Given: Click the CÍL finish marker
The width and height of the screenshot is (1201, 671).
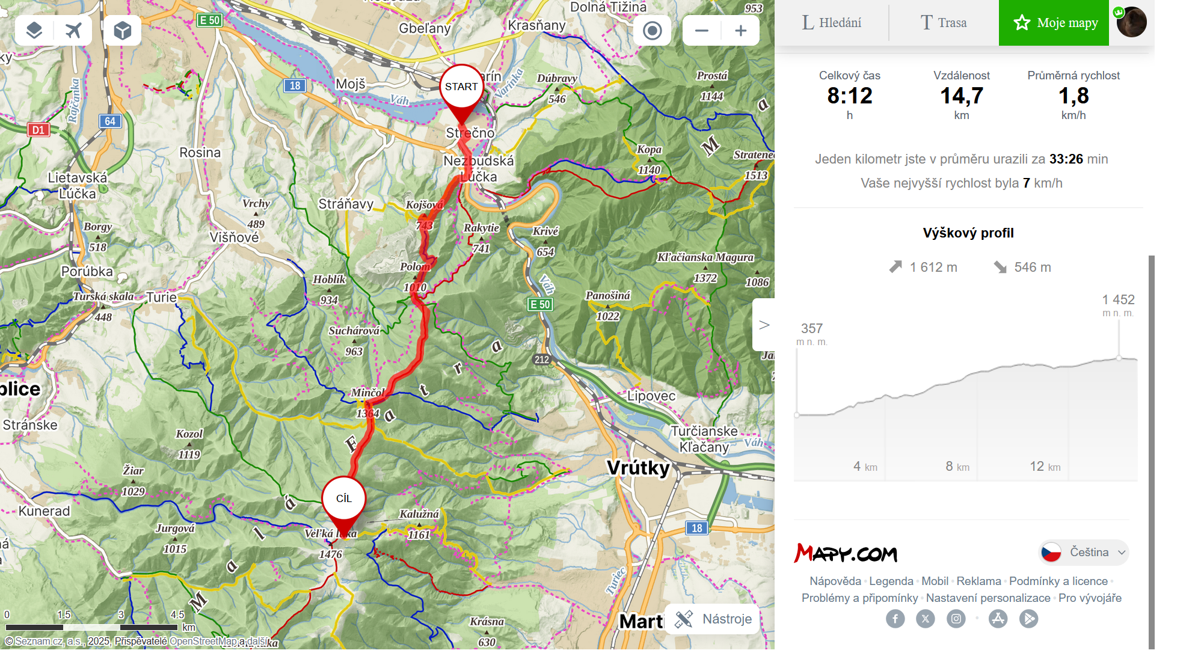Looking at the screenshot, I should pos(343,499).
